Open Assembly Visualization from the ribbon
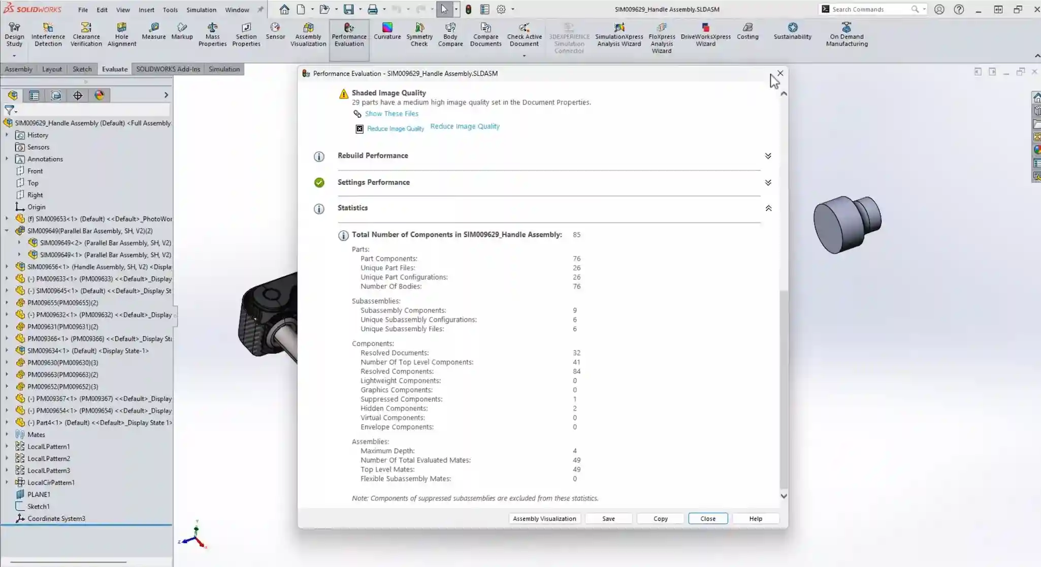Viewport: 1041px width, 567px height. pyautogui.click(x=308, y=35)
